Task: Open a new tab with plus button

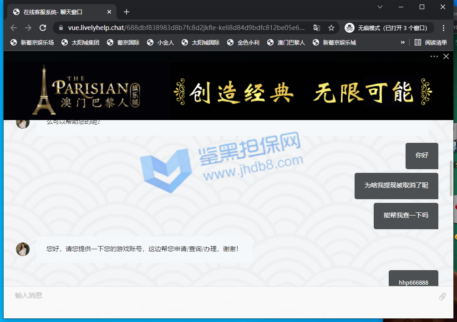Action: click(127, 12)
